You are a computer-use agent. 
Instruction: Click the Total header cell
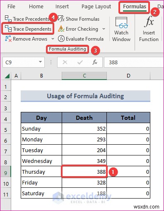point(128,118)
